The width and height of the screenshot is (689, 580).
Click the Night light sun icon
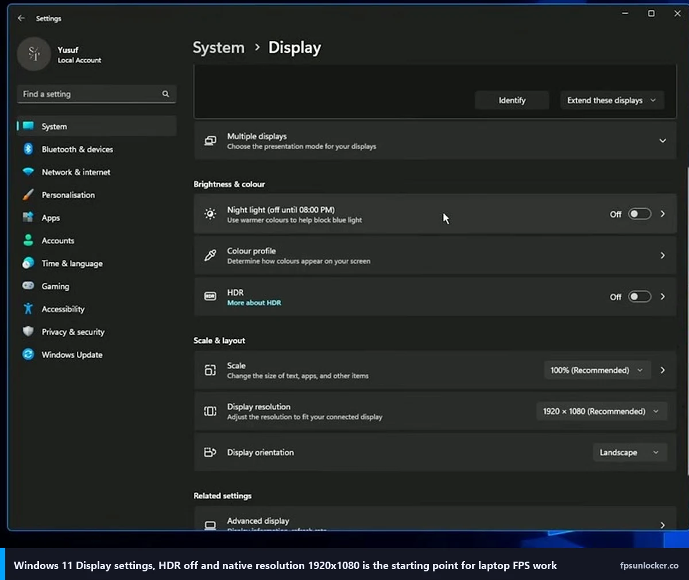tap(211, 214)
